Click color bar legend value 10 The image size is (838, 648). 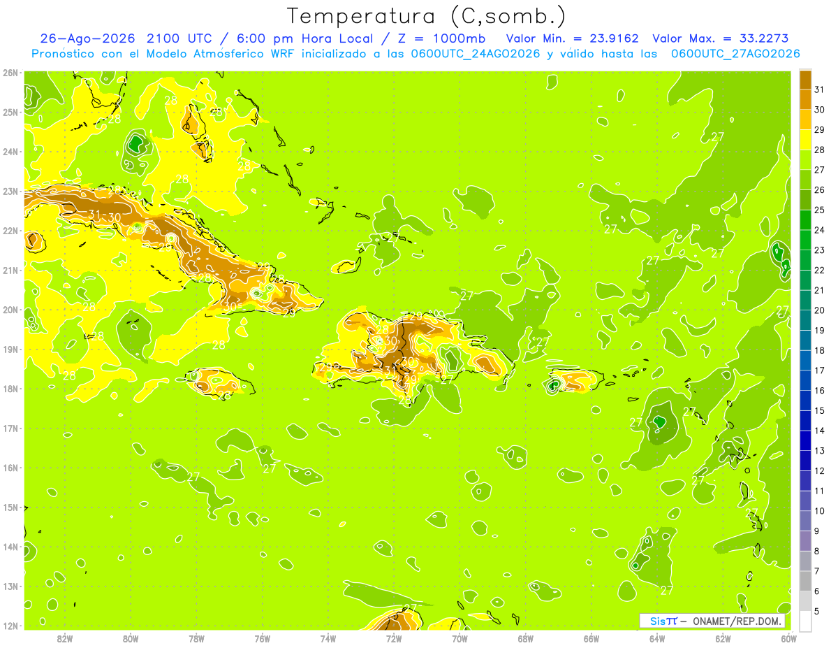pos(819,511)
